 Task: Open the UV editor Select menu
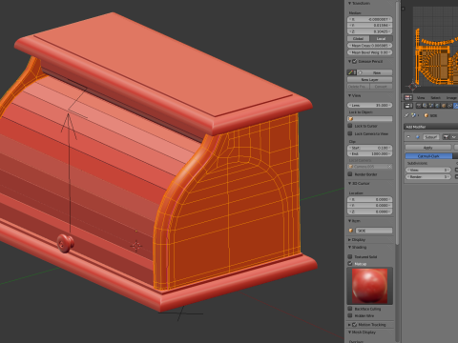click(x=436, y=97)
